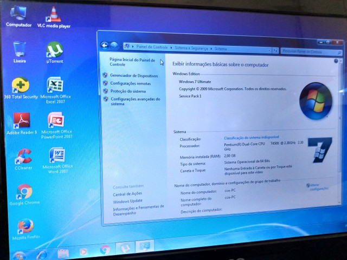Launch 360 Total Security shortcut
This screenshot has width=347, height=260.
[21, 88]
